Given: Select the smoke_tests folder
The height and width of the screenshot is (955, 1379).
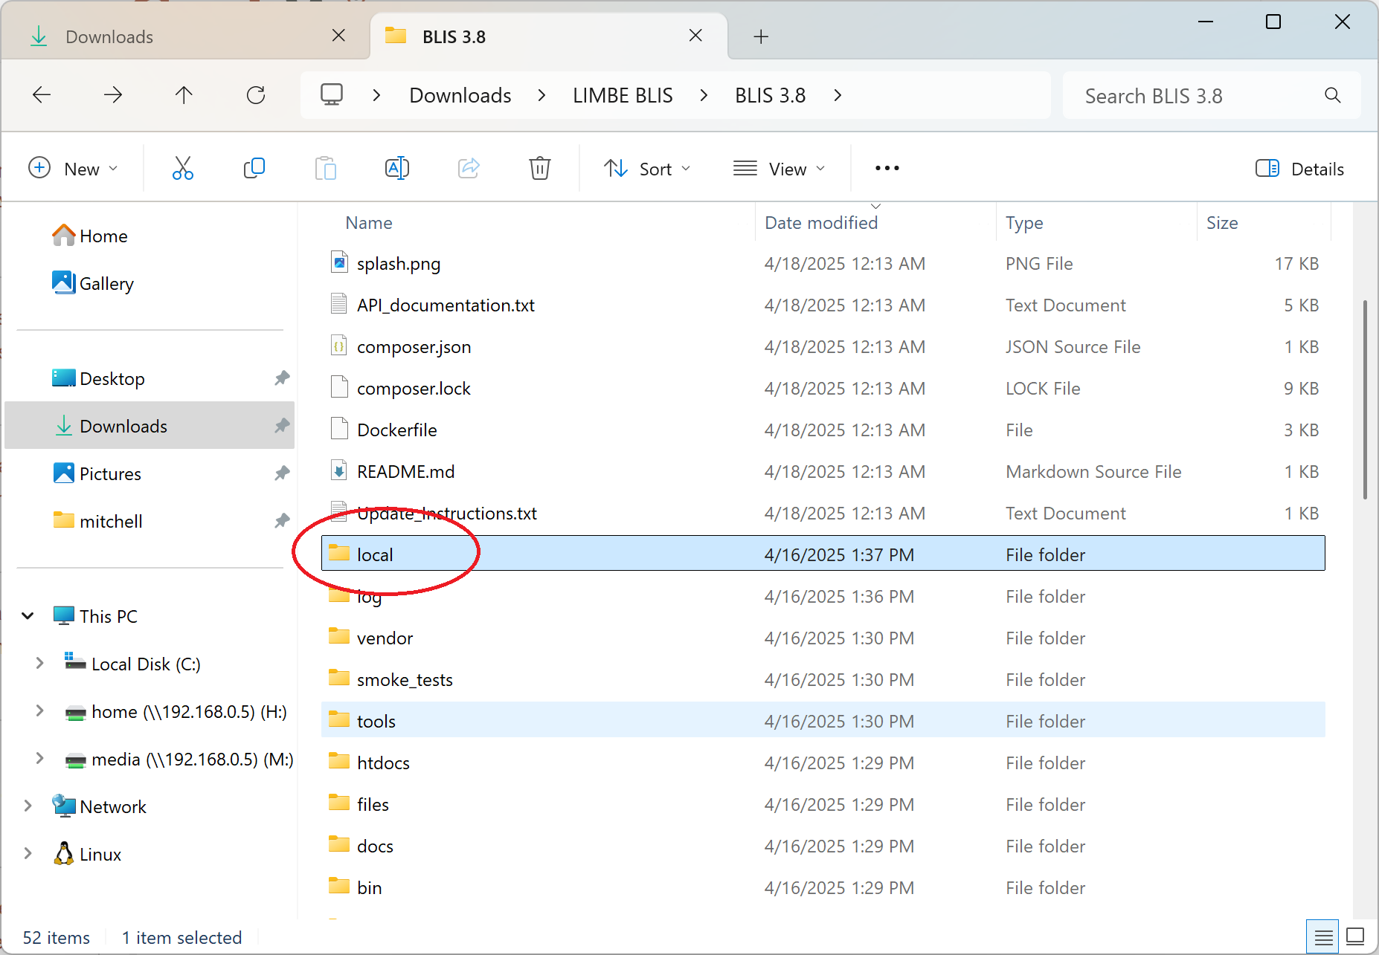Looking at the screenshot, I should 823,679.
